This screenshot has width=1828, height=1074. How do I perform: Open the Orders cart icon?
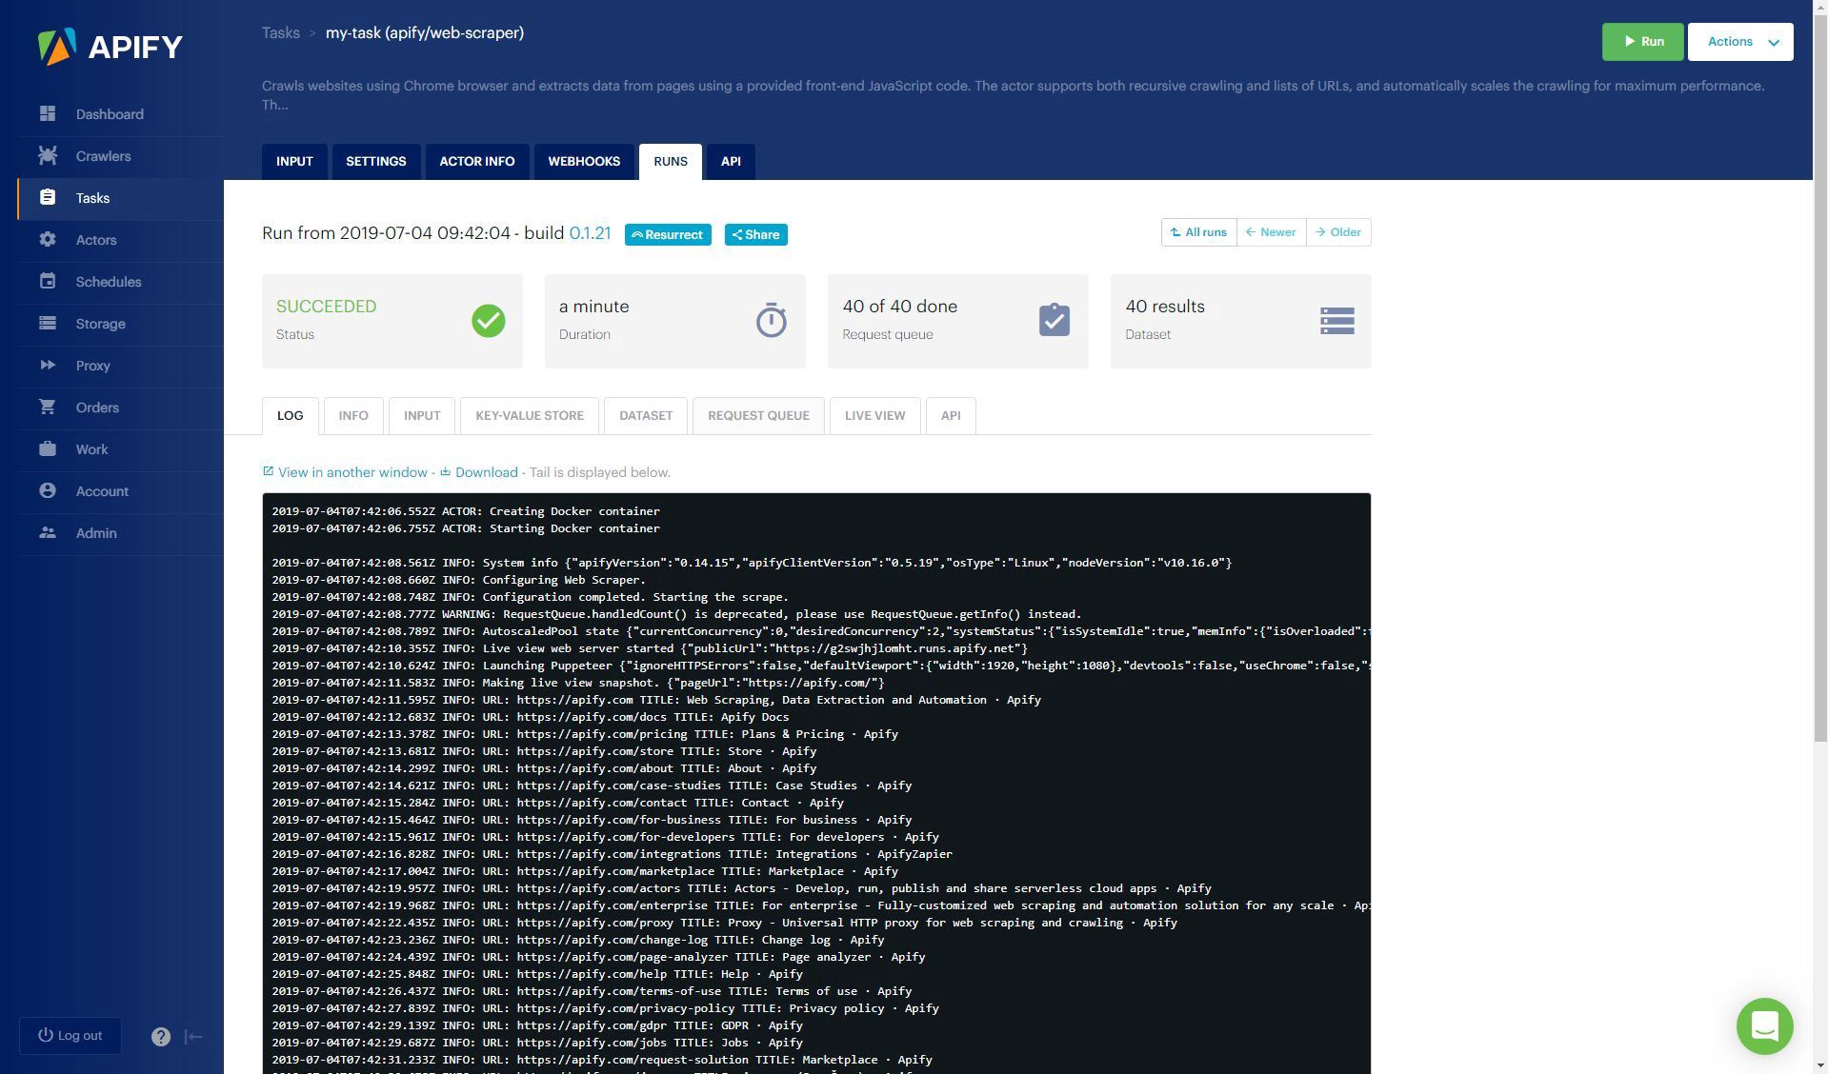coord(48,407)
